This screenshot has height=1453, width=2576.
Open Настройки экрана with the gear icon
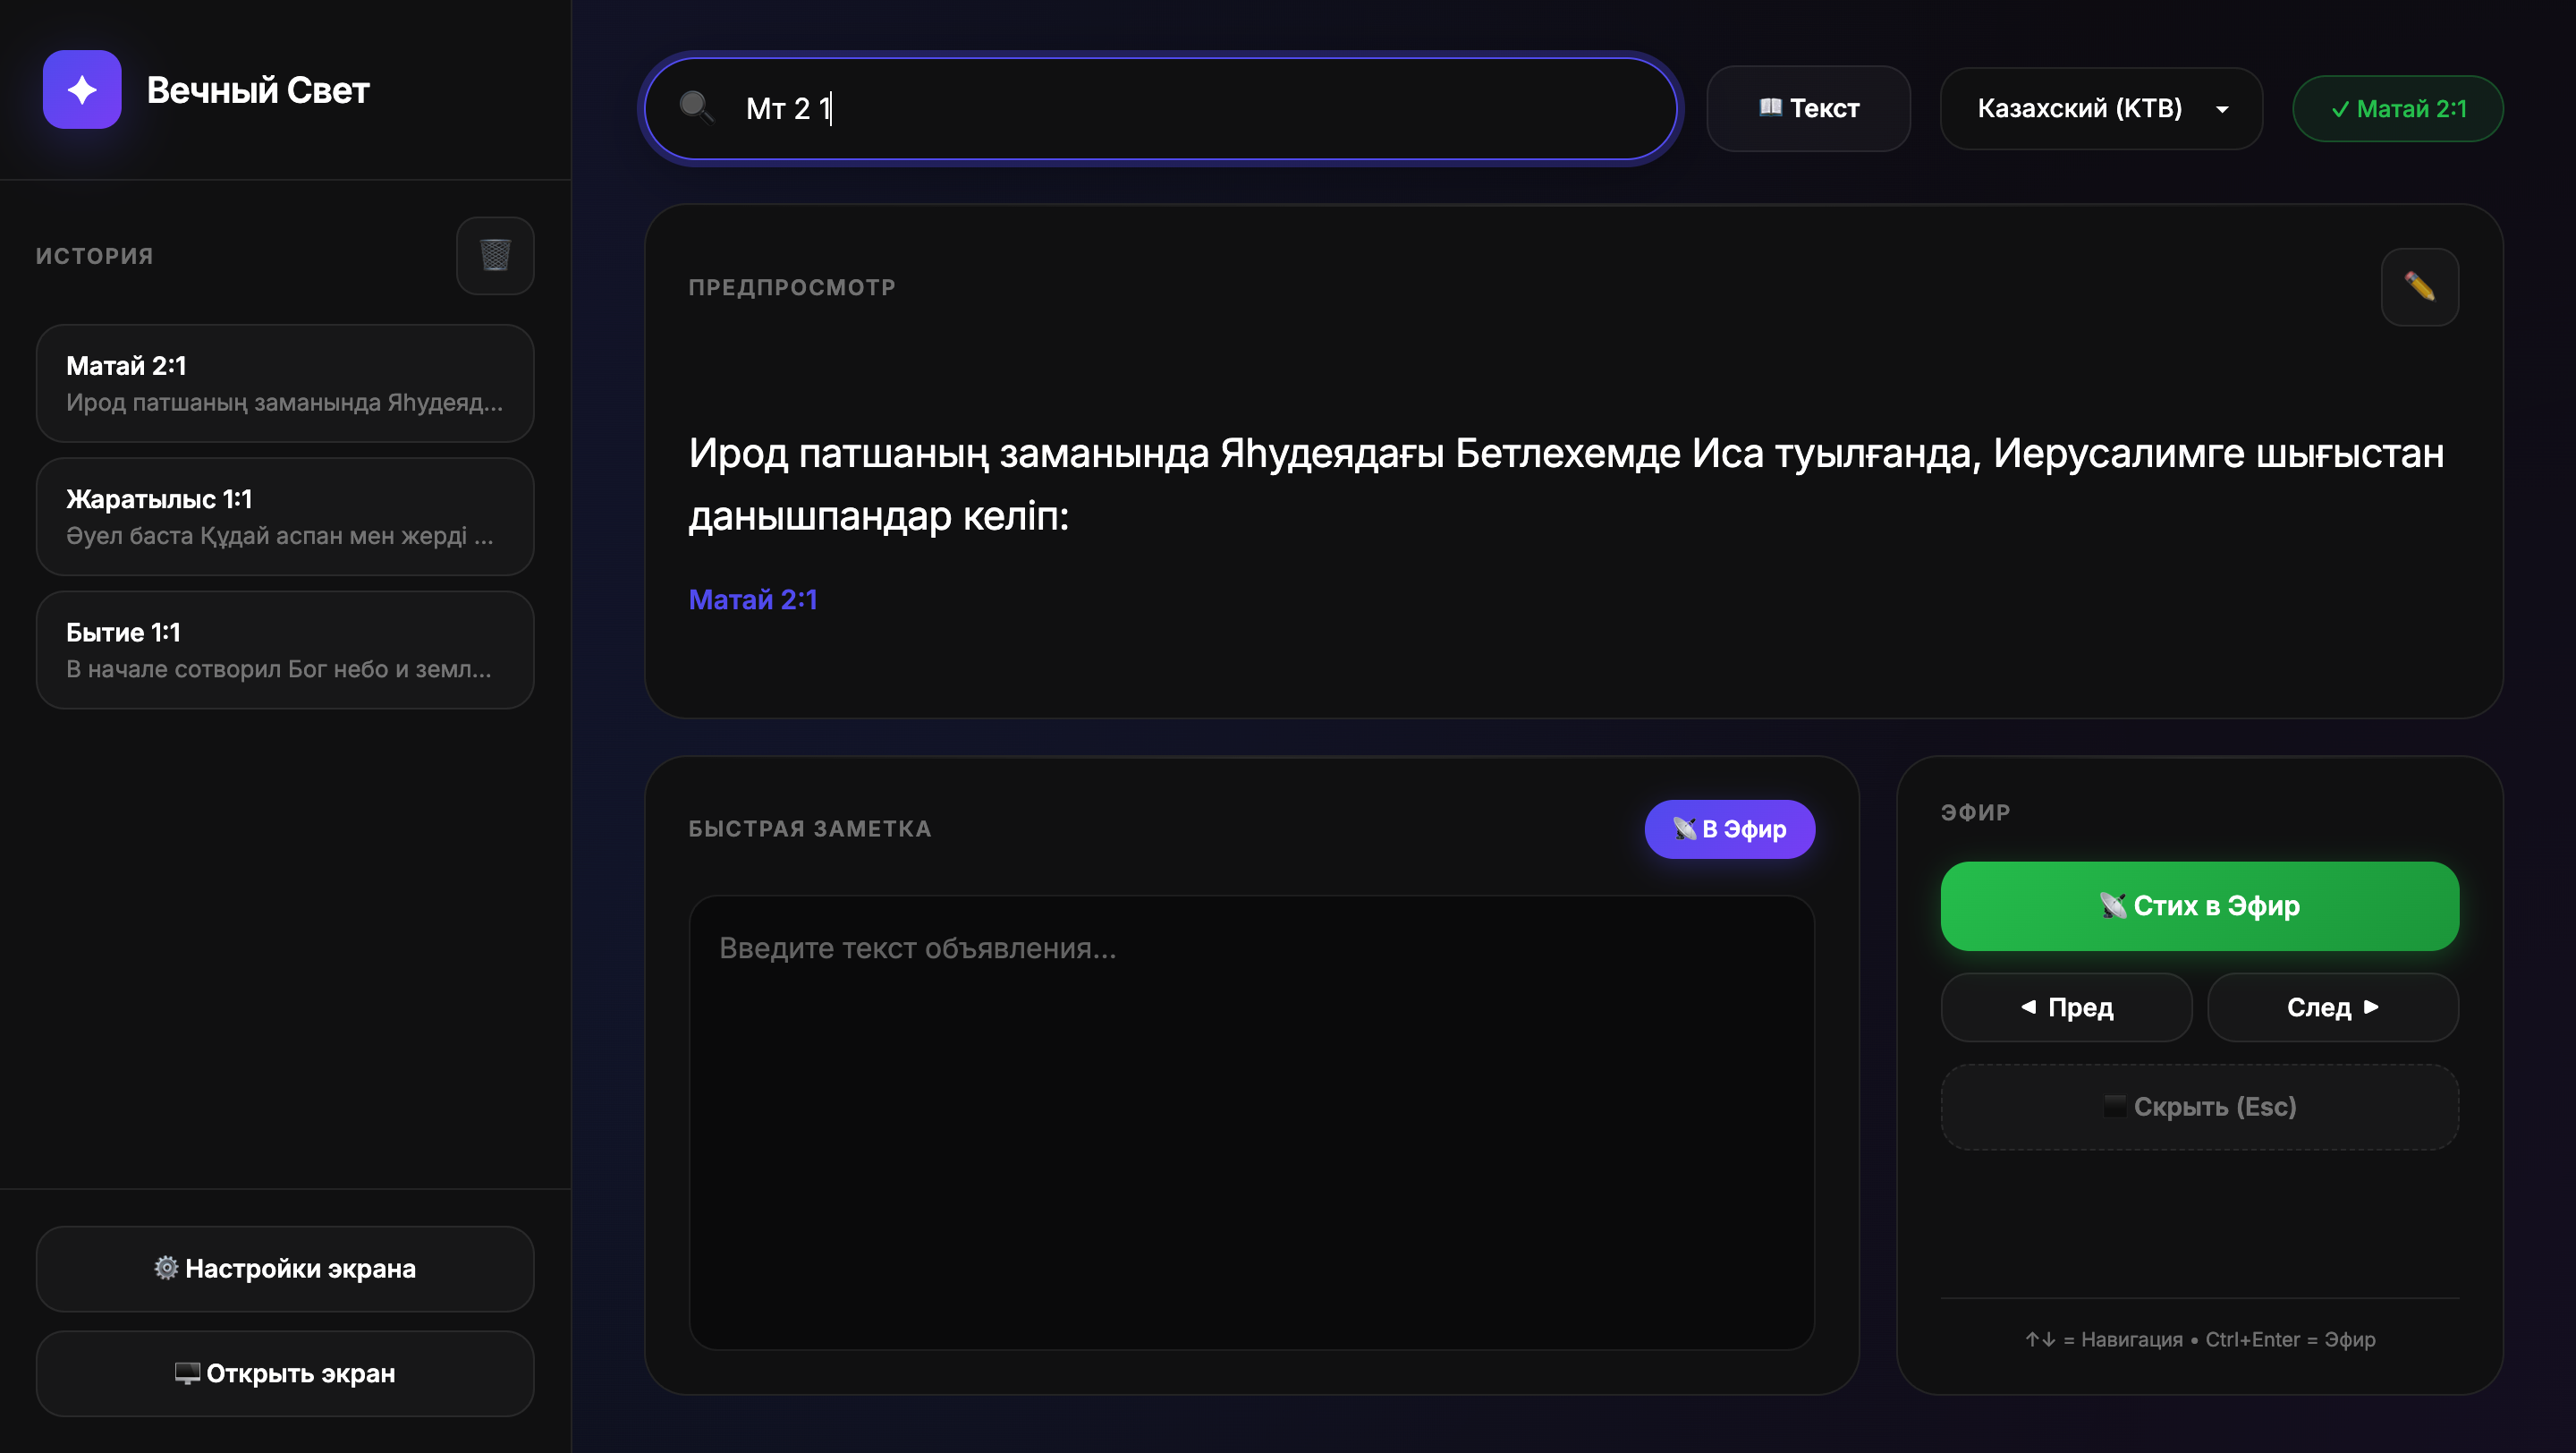[285, 1269]
